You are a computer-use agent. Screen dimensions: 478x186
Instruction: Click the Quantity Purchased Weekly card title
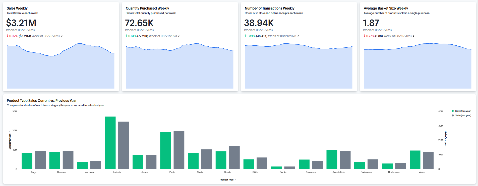147,8
